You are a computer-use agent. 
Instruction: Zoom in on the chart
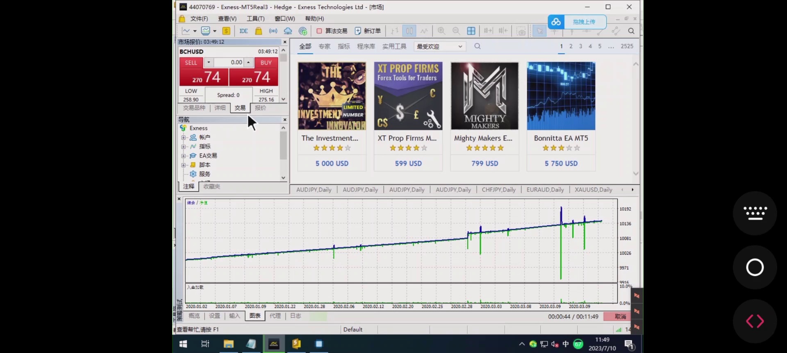click(441, 31)
